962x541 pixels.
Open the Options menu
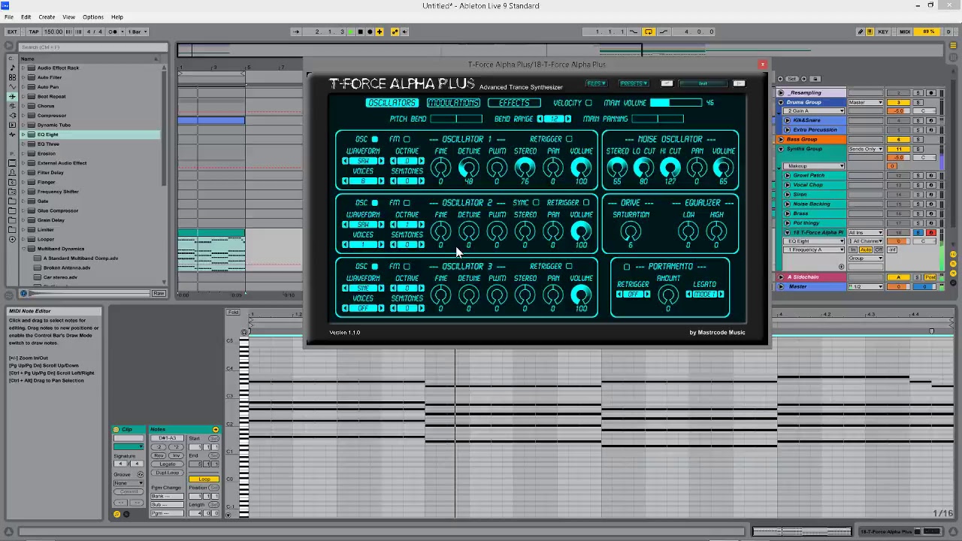click(93, 17)
